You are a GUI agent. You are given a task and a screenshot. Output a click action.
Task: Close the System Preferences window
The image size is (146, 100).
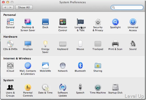tap(3, 2)
